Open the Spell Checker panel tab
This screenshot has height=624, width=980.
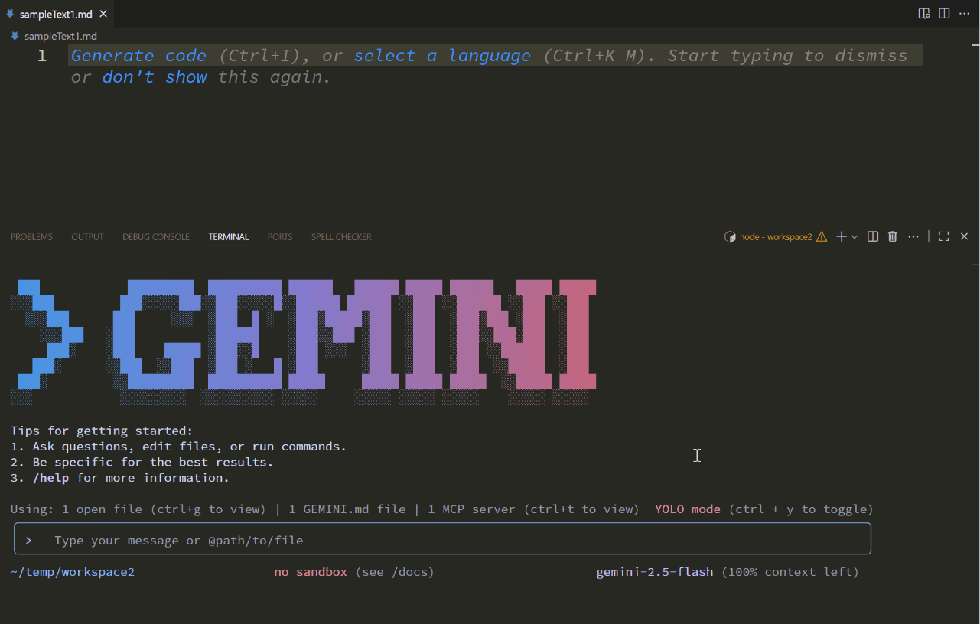click(341, 237)
